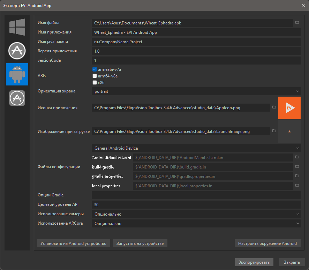Select the macOS App Store platform icon
This screenshot has height=270, width=309.
pyautogui.click(x=17, y=51)
